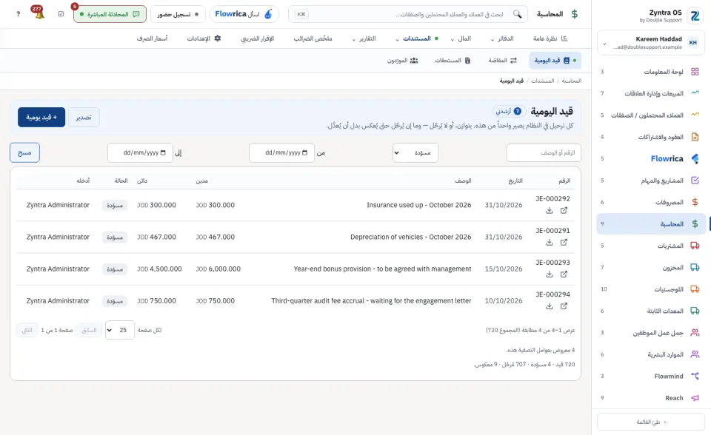This screenshot has width=711, height=435.
Task: Open Reach module in sidebar
Action: pyautogui.click(x=651, y=398)
